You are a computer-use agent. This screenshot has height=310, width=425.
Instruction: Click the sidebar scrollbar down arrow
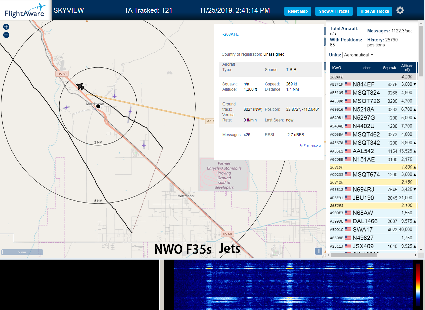coord(421,249)
